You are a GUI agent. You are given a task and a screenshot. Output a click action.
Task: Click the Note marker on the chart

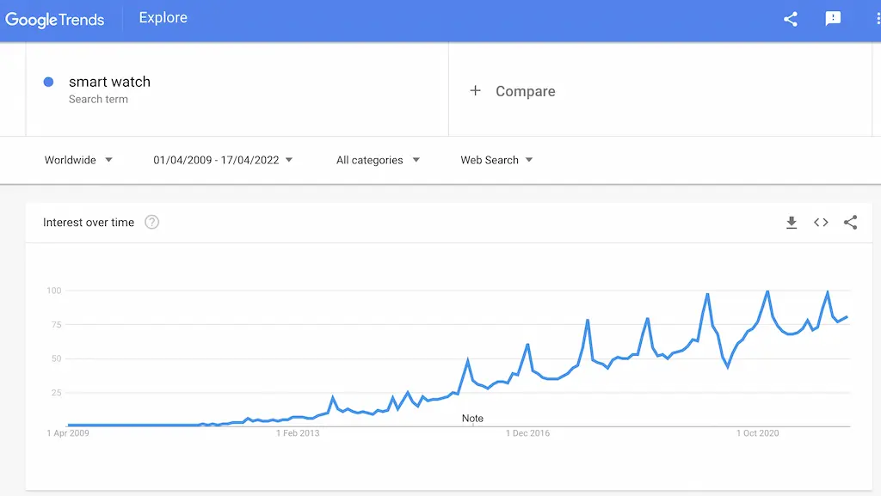click(x=472, y=419)
